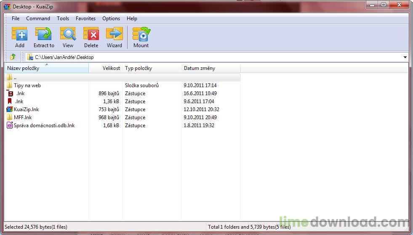The height and width of the screenshot is (235, 413).
Task: Click 'Zástupce' type in KuaiZip.lnk row
Action: point(135,109)
